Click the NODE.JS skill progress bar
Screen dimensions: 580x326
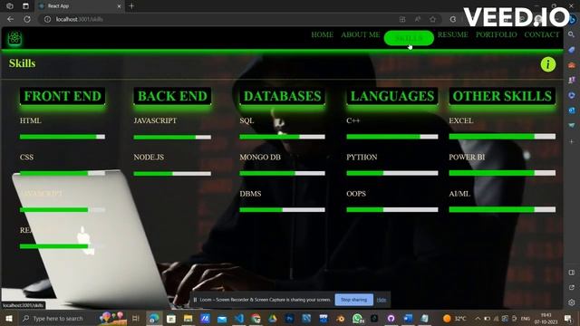[x=172, y=173]
